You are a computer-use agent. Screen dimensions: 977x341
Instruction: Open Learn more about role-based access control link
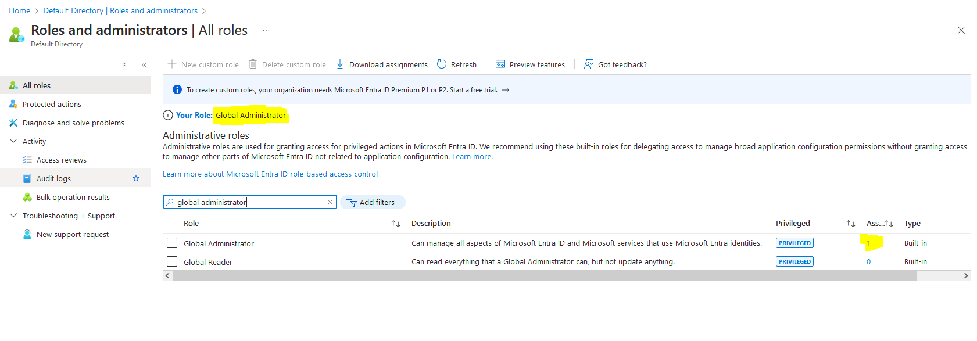pos(270,174)
